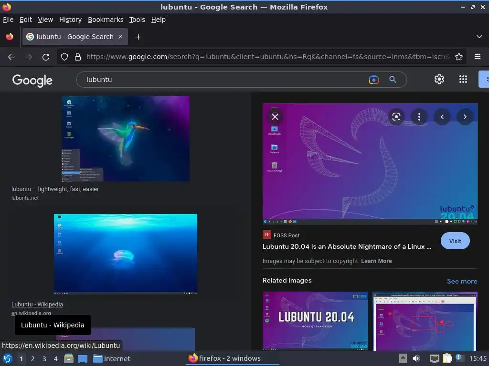Image resolution: width=489 pixels, height=366 pixels.
Task: Bookmark this page with the star
Action: tap(459, 57)
